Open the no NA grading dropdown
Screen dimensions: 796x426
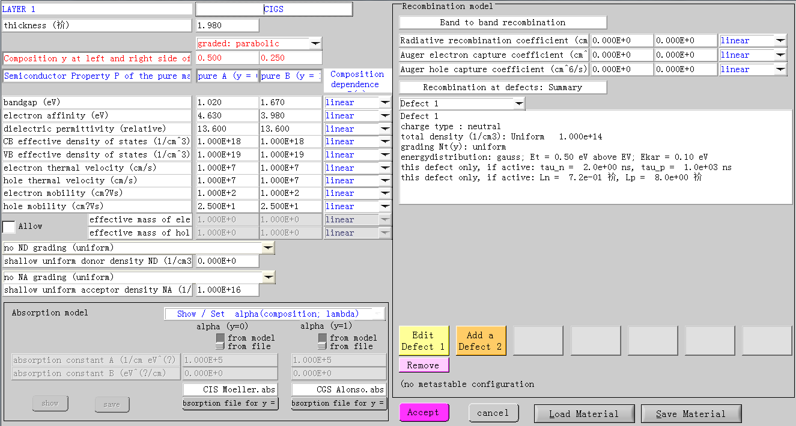coord(268,278)
